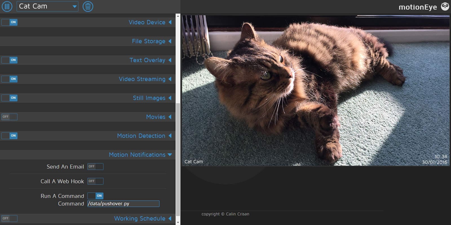Expand the Motion Detection section arrow
Viewport: 451px width, 225px height.
click(x=170, y=136)
